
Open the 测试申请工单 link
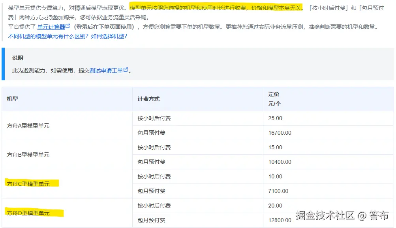pyautogui.click(x=106, y=70)
